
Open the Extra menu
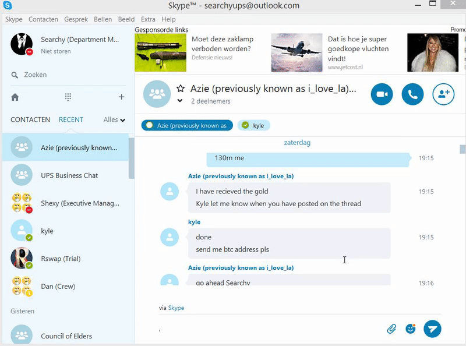148,19
